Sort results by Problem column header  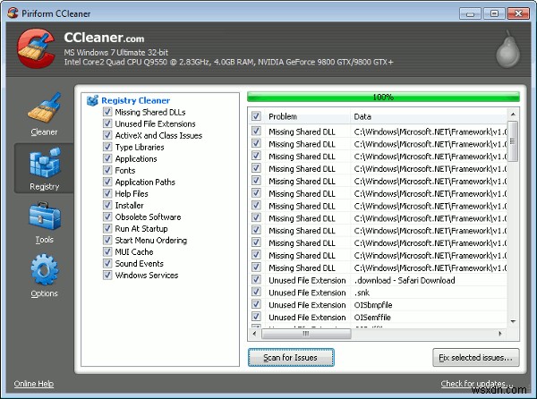pyautogui.click(x=308, y=116)
